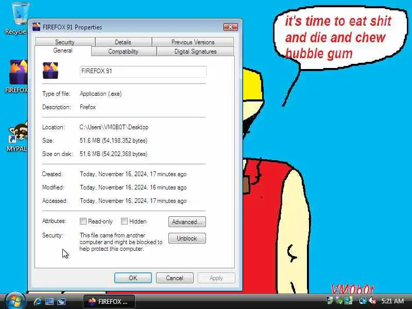Switch to the Security tab
The width and height of the screenshot is (412, 309).
pyautogui.click(x=65, y=42)
